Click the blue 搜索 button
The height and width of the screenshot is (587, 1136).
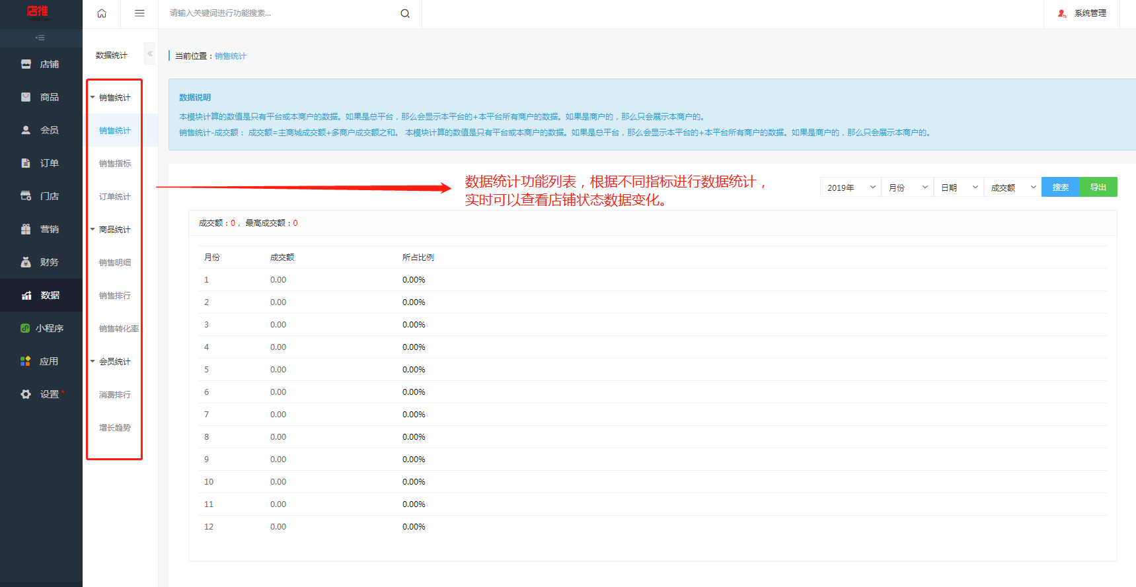click(x=1061, y=187)
